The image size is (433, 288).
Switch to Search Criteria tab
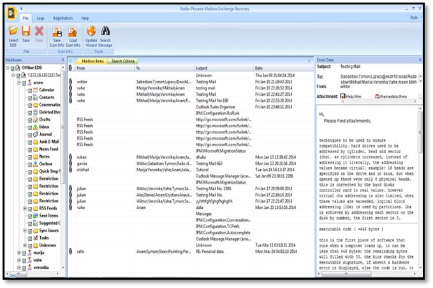(x=123, y=61)
